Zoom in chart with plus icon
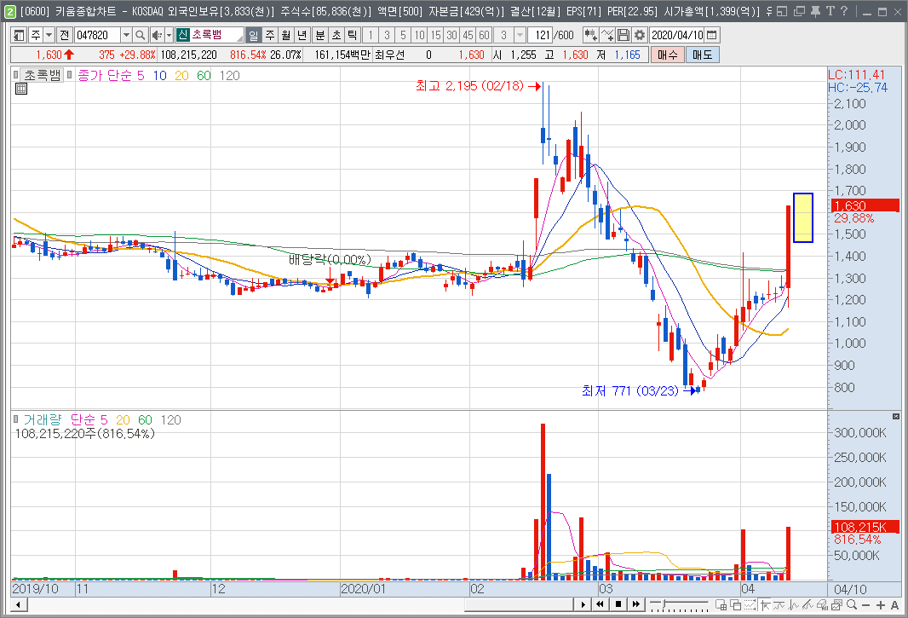Image resolution: width=908 pixels, height=618 pixels. coord(880,604)
